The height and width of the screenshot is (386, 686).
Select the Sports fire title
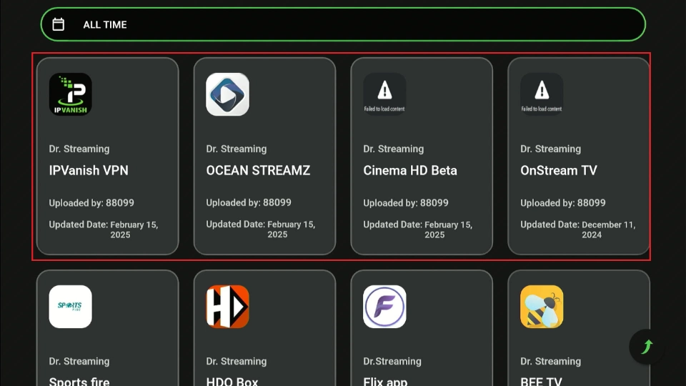point(79,381)
